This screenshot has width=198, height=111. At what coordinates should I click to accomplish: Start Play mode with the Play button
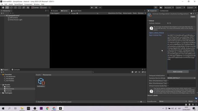(x=92, y=7)
